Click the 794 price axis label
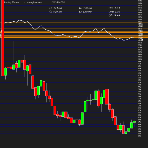The width and height of the screenshot is (148, 148). (139, 85)
